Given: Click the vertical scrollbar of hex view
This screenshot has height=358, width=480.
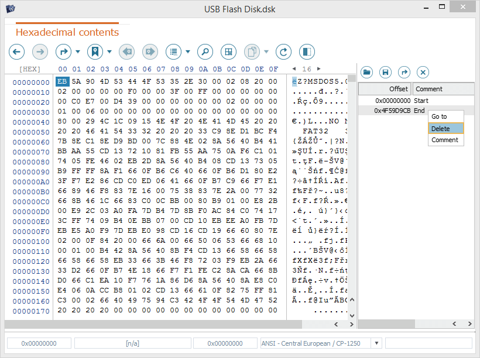Looking at the screenshot, I should 351,199.
